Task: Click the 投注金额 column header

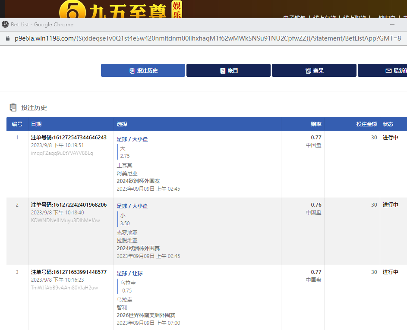Action: point(366,124)
